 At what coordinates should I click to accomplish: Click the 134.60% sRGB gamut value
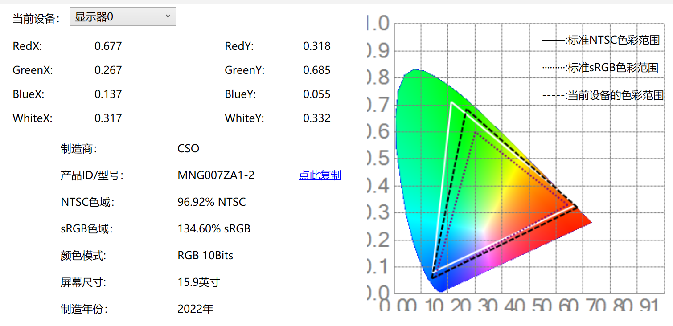[x=214, y=229]
